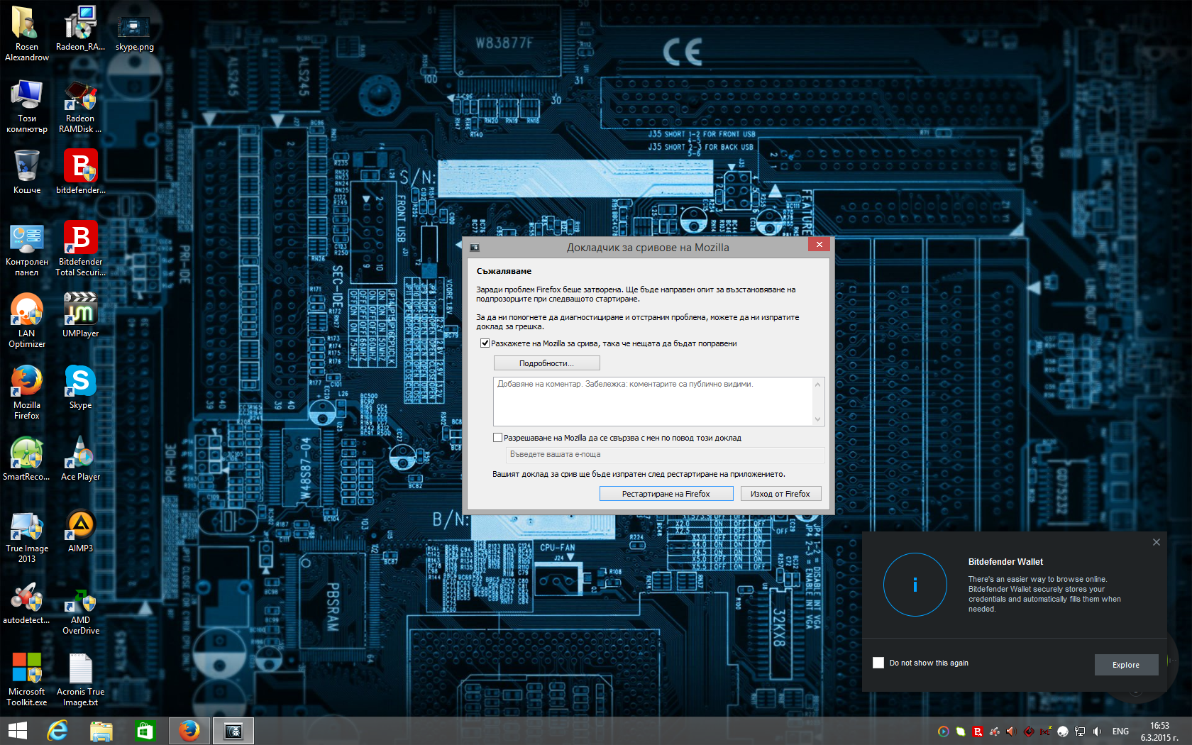This screenshot has height=745, width=1192.
Task: Click Explore in Bitdefender Wallet popup
Action: click(1126, 665)
